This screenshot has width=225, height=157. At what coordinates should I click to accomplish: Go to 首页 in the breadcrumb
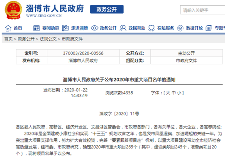[x=8, y=39]
